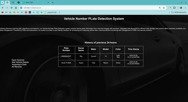Switch to the first globe tab
This screenshot has width=188, height=102.
pos(7,2)
